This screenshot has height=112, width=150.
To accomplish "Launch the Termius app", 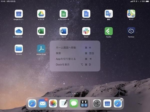I will (131, 31).
